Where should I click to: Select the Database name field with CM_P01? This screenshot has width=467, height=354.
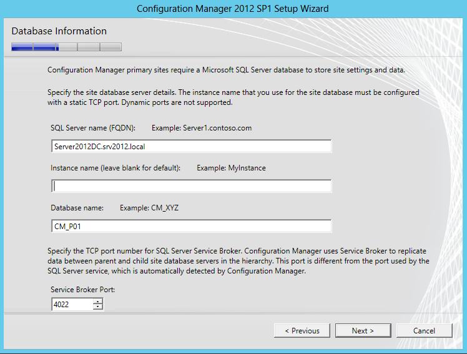[191, 226]
